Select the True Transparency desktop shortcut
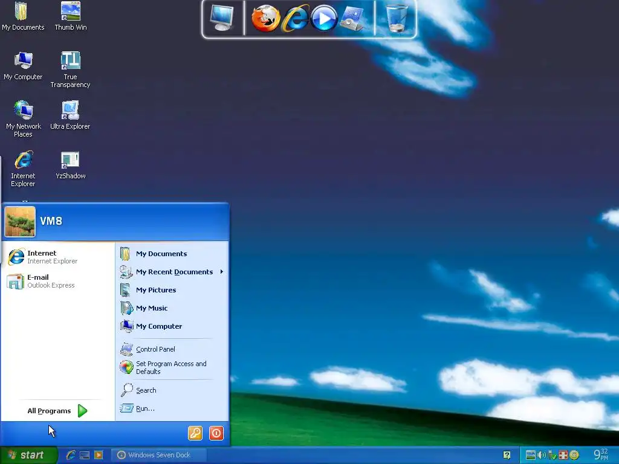 click(70, 70)
